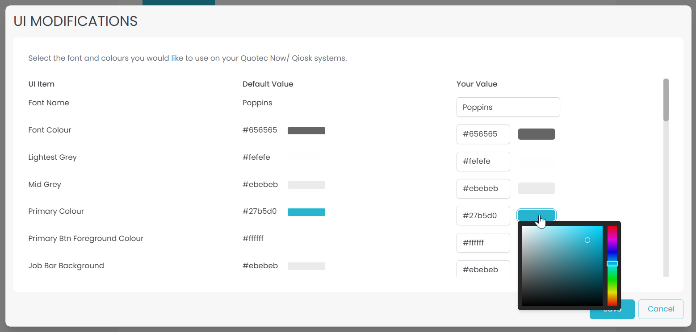The image size is (696, 332).
Task: Click the default Job Bar Background swatch
Action: 306,266
